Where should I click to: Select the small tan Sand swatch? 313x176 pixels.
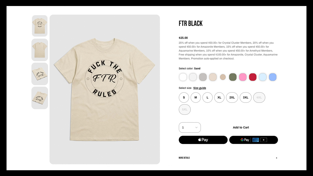click(223, 77)
